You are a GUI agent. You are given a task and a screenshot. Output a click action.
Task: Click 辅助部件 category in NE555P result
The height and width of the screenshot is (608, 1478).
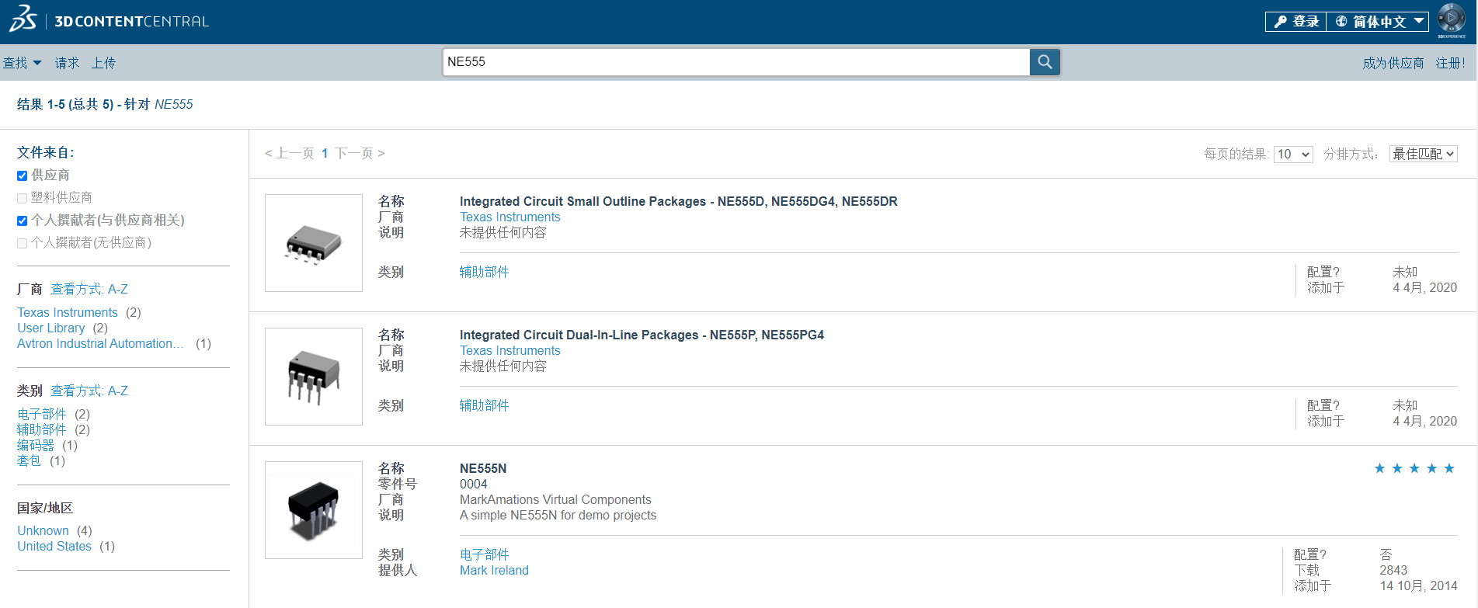(484, 405)
